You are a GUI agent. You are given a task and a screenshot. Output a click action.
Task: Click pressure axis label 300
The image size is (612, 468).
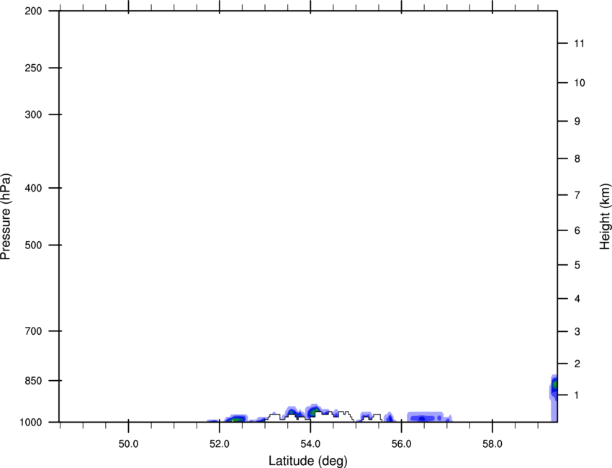click(x=33, y=114)
